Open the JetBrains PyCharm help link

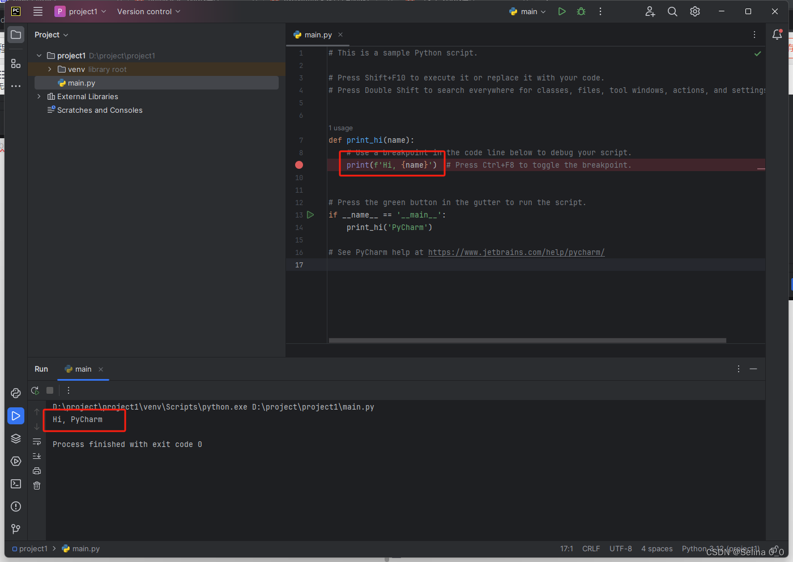(x=516, y=252)
